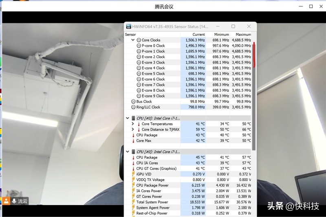Select the Core Max row label

click(144, 141)
